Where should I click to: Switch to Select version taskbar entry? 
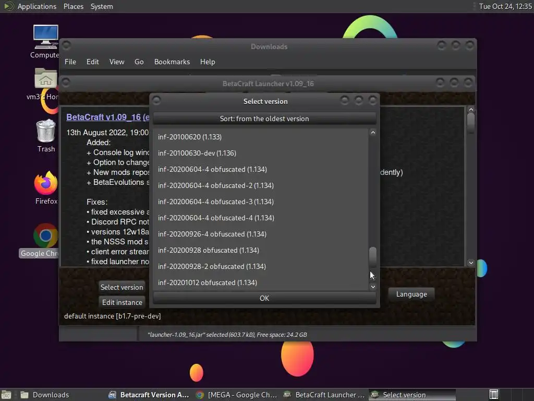pyautogui.click(x=412, y=395)
